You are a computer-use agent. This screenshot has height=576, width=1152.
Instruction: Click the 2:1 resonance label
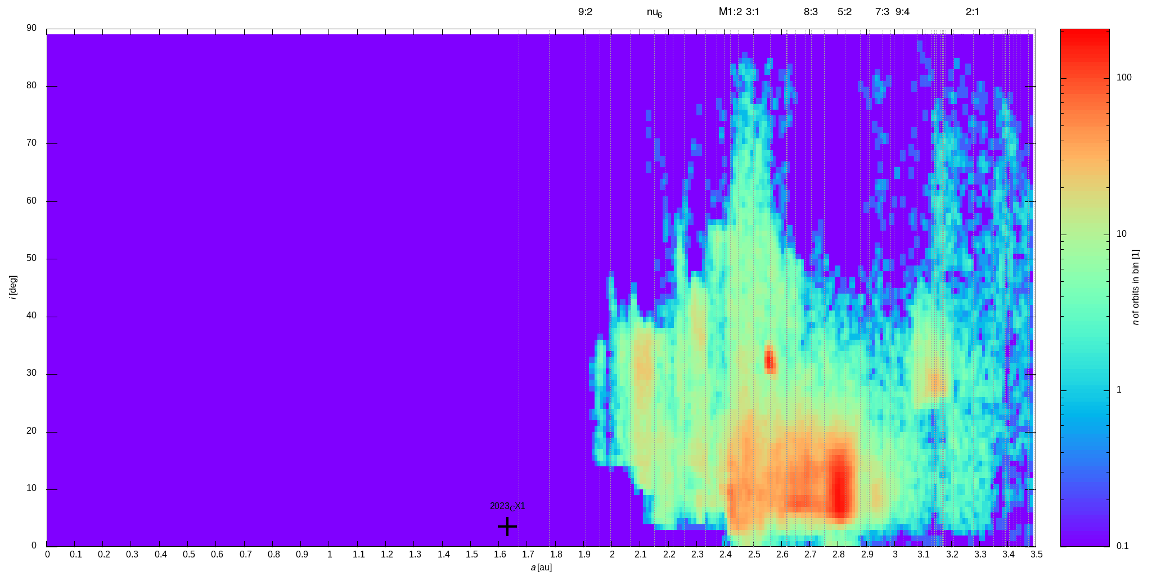pos(972,12)
